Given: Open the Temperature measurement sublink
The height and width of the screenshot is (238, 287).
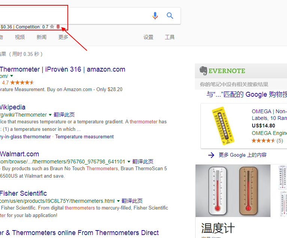Looking at the screenshot, I should click(x=84, y=137).
